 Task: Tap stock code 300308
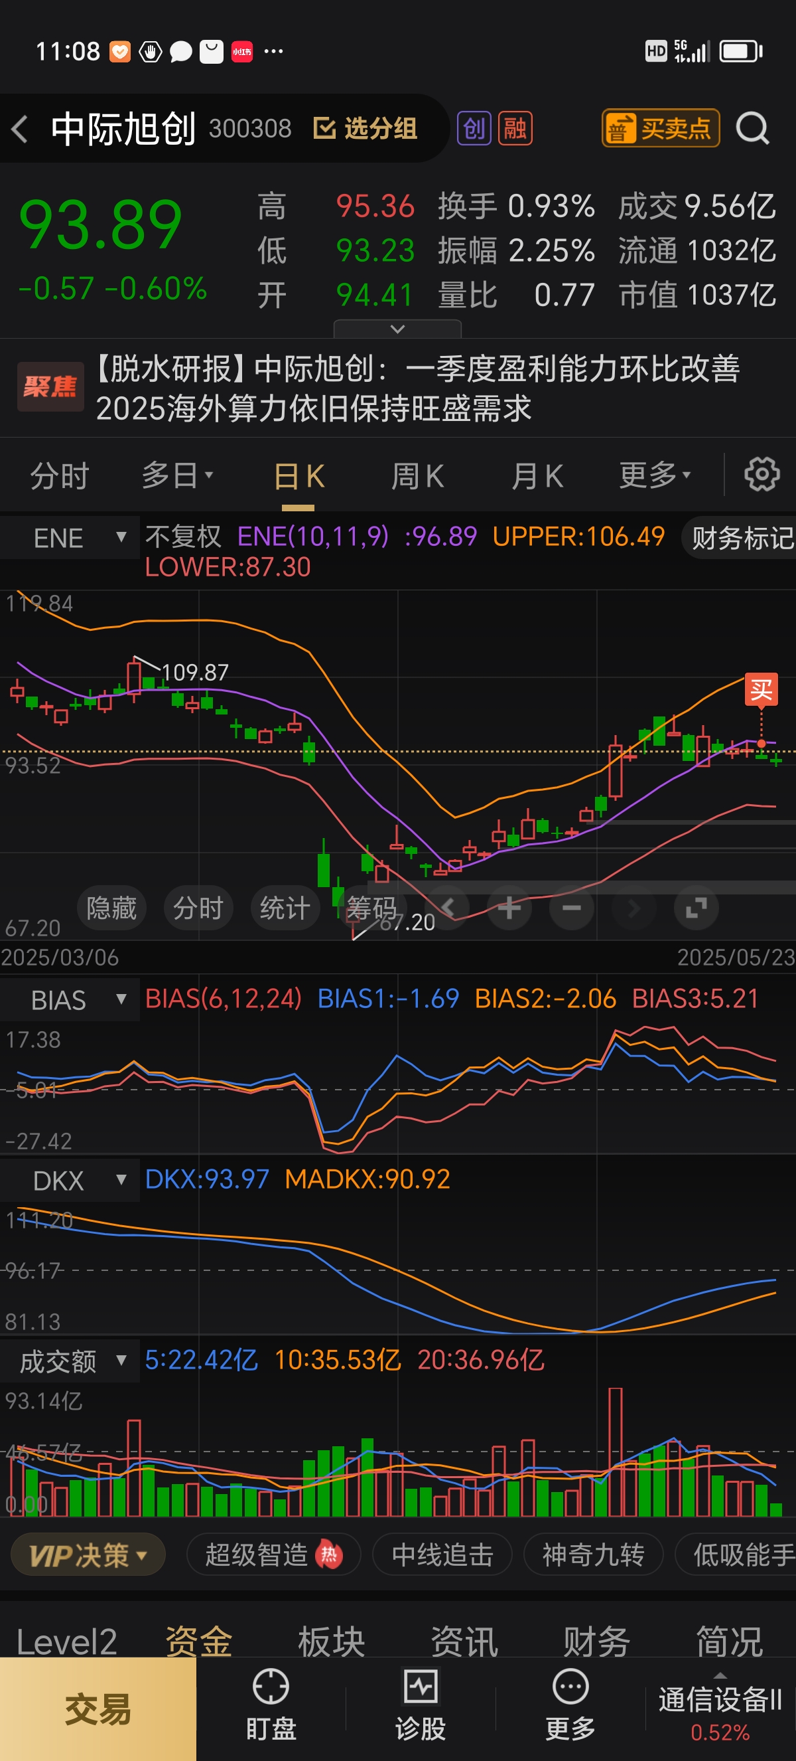250,129
